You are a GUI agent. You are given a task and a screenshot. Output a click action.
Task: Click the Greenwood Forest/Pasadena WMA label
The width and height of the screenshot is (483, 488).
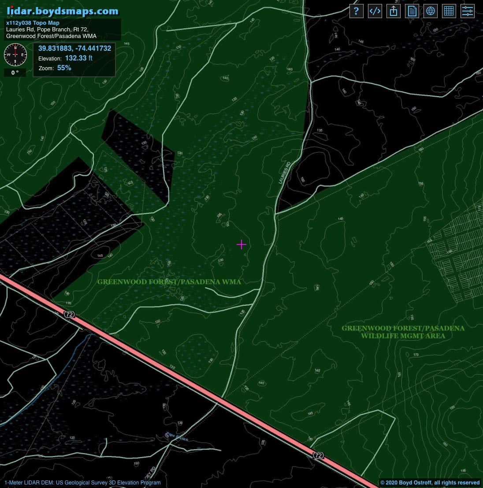[x=169, y=282]
